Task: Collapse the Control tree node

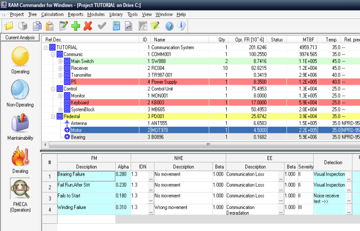Action: click(x=53, y=89)
